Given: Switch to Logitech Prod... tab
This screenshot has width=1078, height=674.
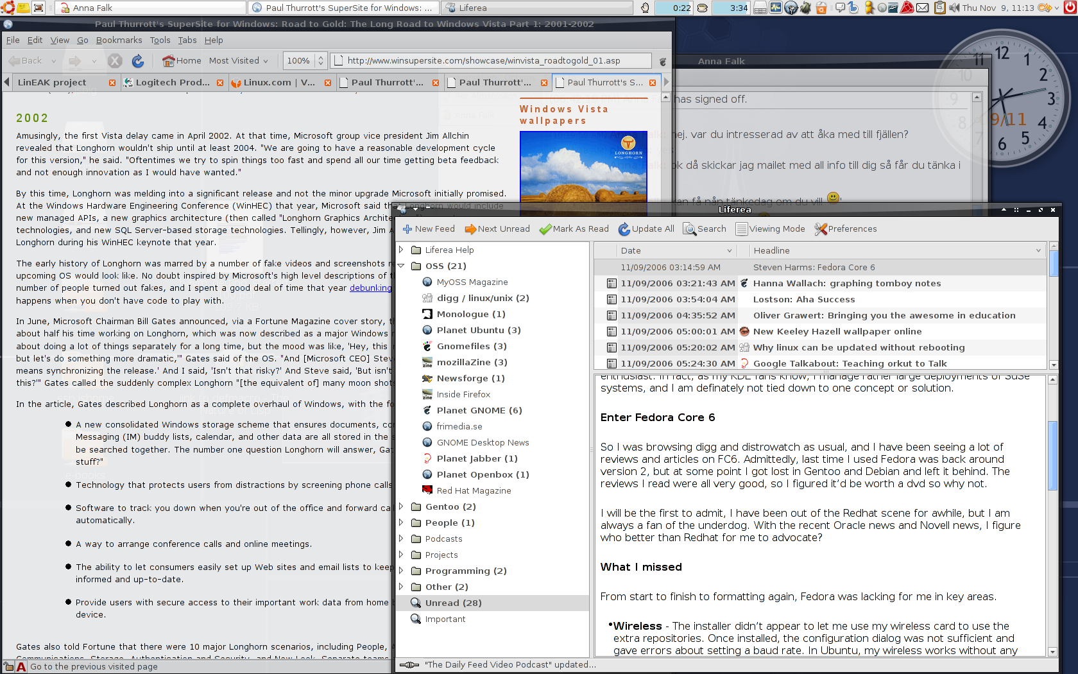Looking at the screenshot, I should point(173,82).
